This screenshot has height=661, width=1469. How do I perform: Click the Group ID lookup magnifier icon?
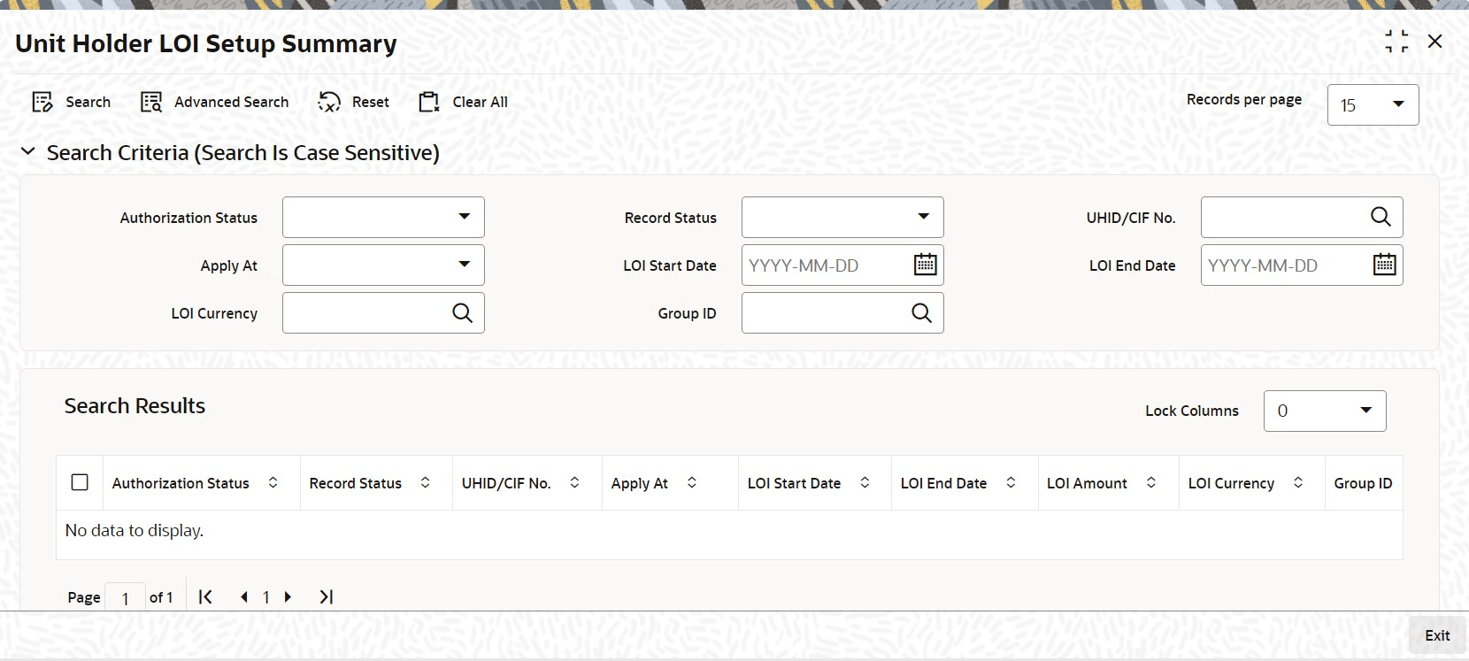[x=921, y=312]
